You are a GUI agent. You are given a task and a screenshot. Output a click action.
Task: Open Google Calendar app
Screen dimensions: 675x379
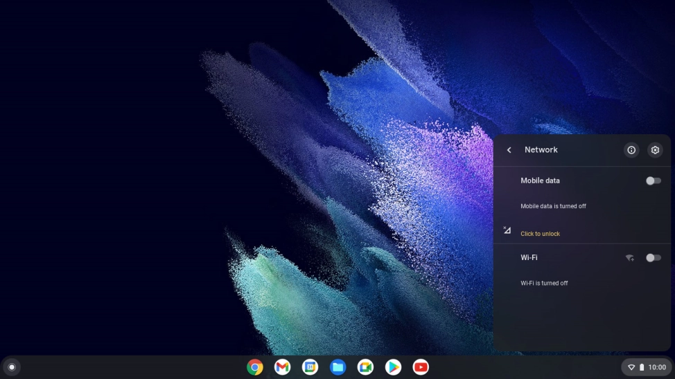[310, 367]
